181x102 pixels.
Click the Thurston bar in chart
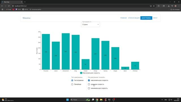click(x=46, y=52)
